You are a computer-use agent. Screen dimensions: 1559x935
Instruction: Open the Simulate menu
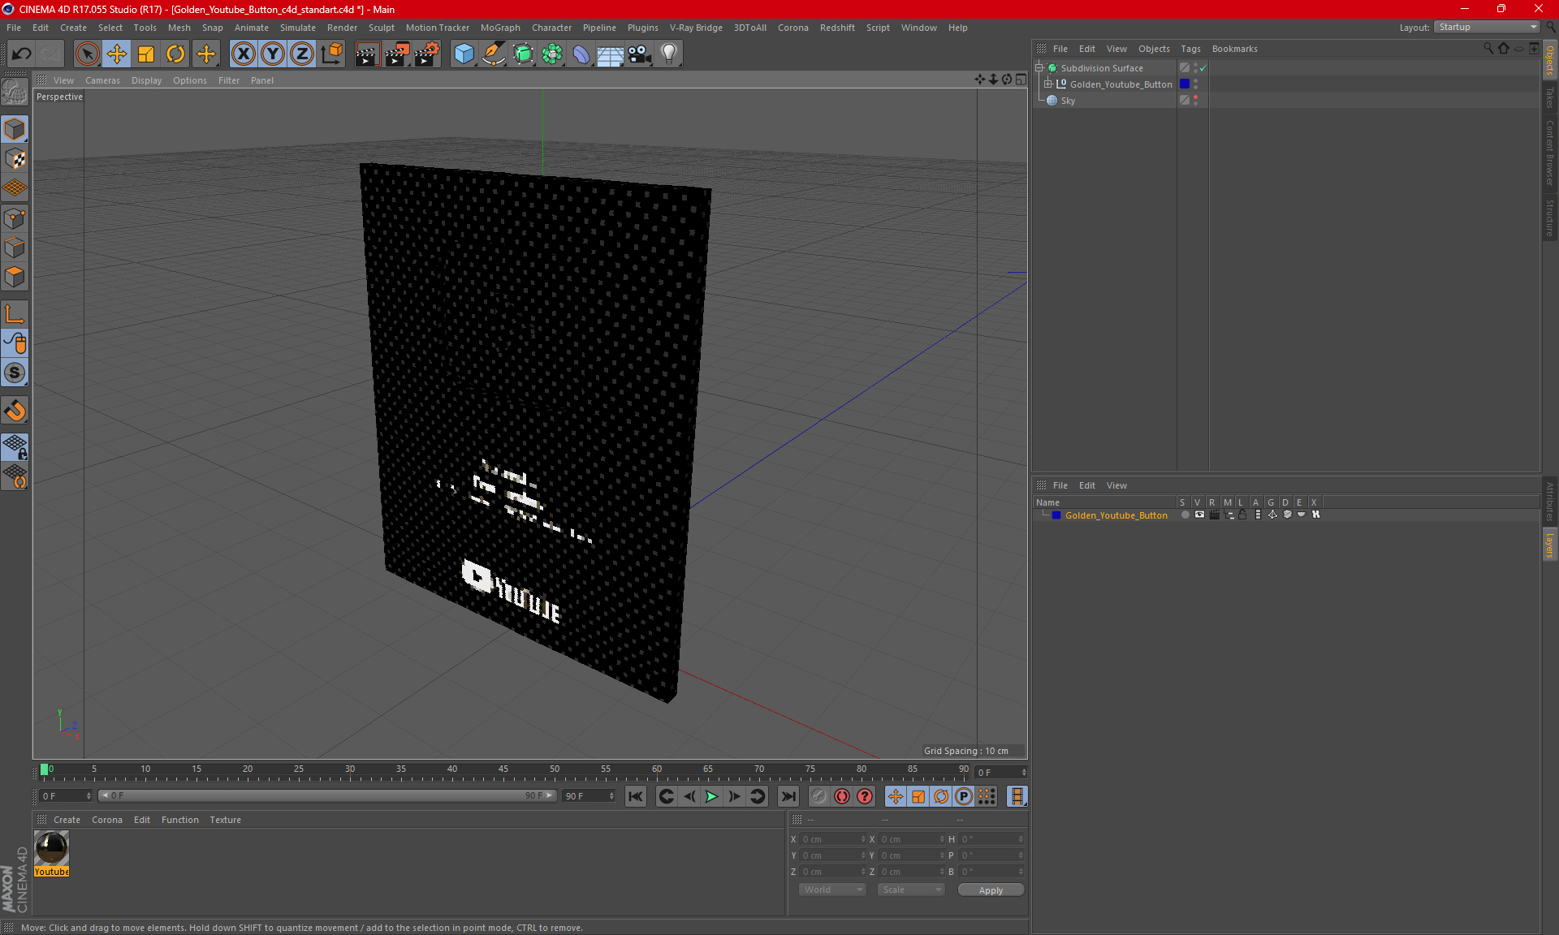(297, 28)
